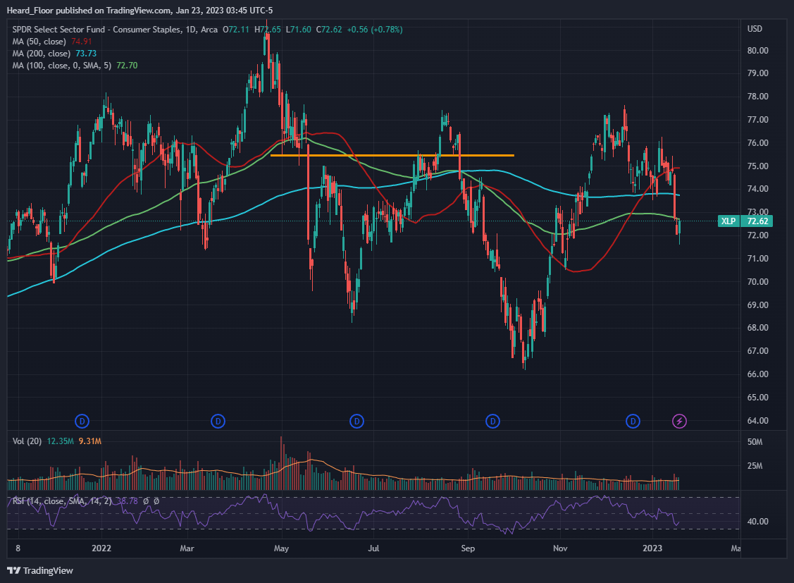Image resolution: width=794 pixels, height=583 pixels.
Task: Click the 80.00 price axis label
Action: pos(757,50)
